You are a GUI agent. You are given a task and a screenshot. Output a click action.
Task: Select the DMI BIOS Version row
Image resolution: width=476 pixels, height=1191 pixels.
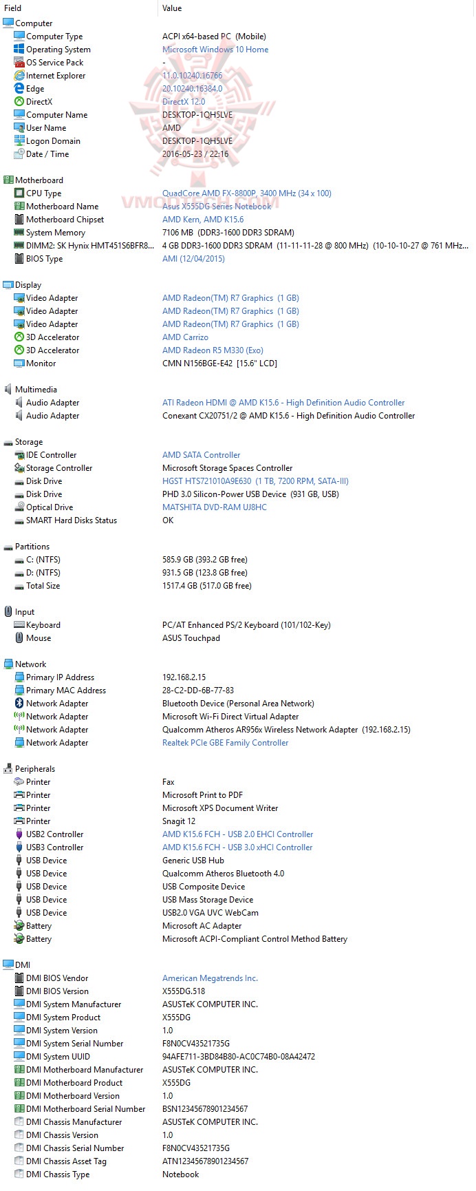[238, 991]
